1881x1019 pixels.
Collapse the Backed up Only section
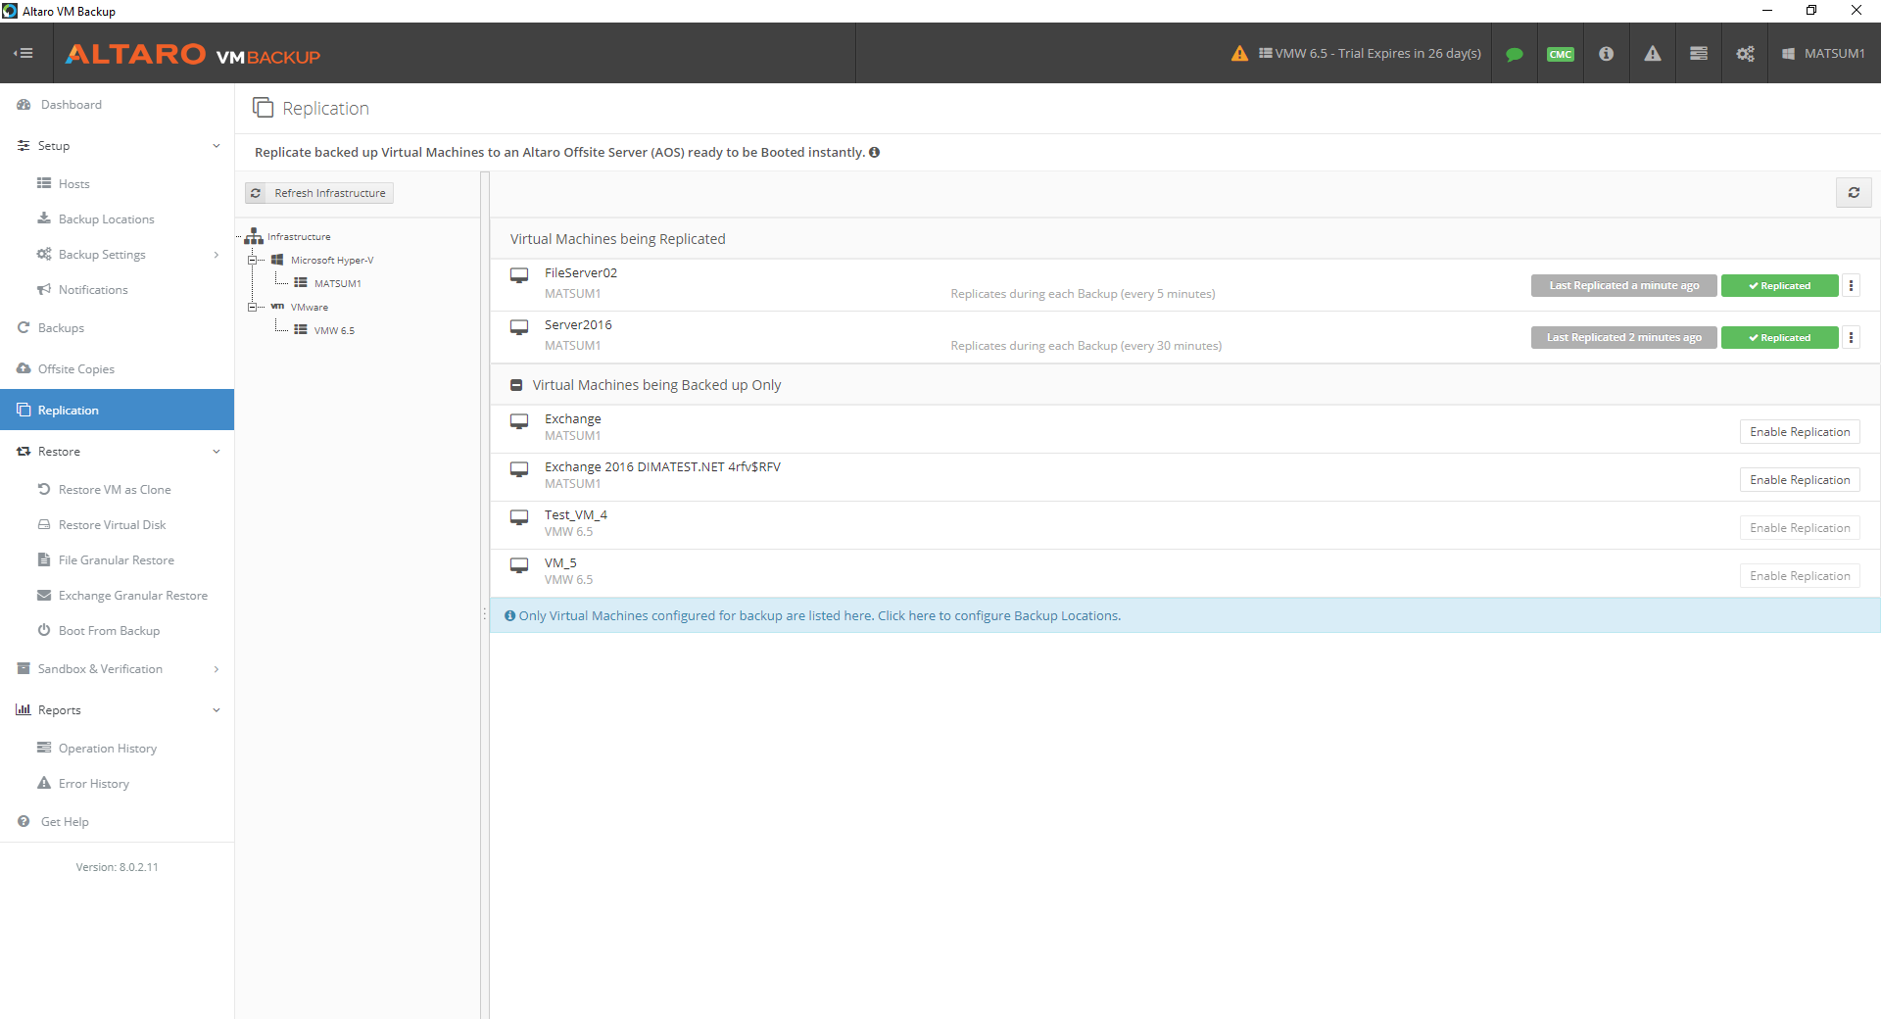516,385
